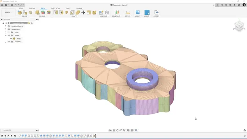Open the Prepare dropdown menu
Image resolution: width=247 pixels, height=139 pixels.
43,16
